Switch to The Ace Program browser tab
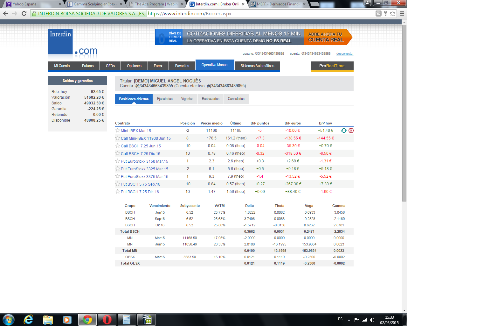The image size is (477, 326). click(155, 4)
